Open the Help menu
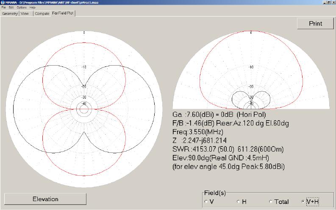Image resolution: width=336 pixels, height=210 pixels. (32, 8)
